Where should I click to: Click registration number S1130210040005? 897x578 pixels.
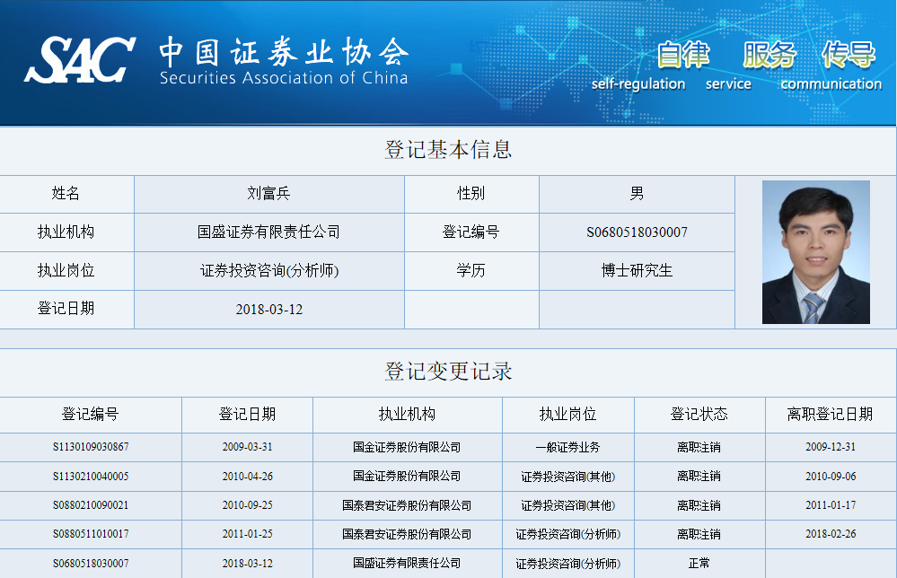click(x=91, y=477)
